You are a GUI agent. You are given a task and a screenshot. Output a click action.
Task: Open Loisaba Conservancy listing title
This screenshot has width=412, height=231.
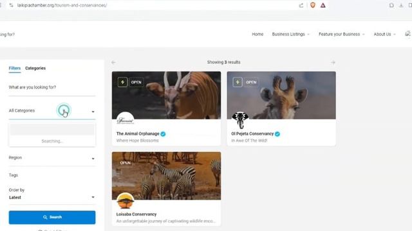coord(136,214)
